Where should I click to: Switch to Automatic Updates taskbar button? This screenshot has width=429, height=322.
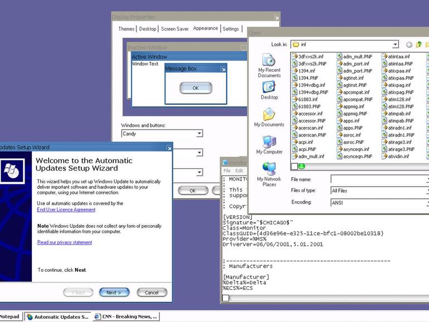(x=58, y=317)
